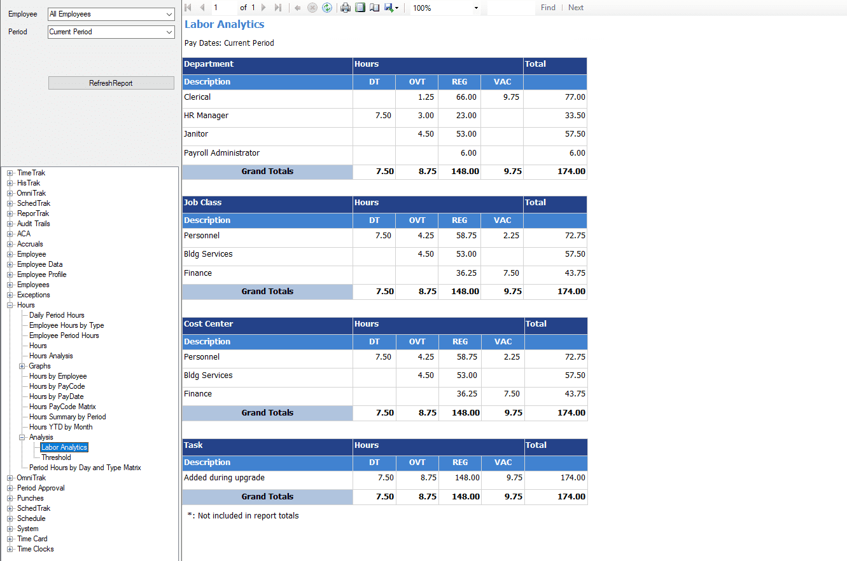
Task: Open Hours Summary by Period
Action: pyautogui.click(x=67, y=417)
